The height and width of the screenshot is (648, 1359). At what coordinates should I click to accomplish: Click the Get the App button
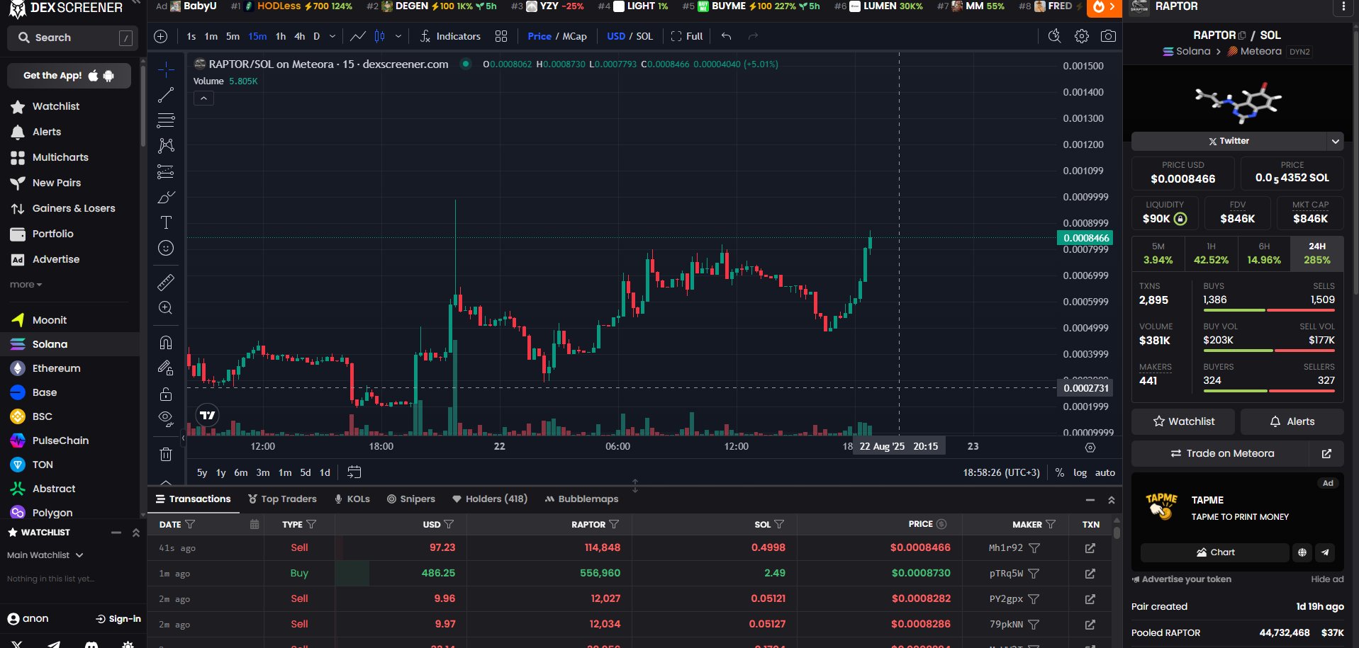[x=69, y=76]
